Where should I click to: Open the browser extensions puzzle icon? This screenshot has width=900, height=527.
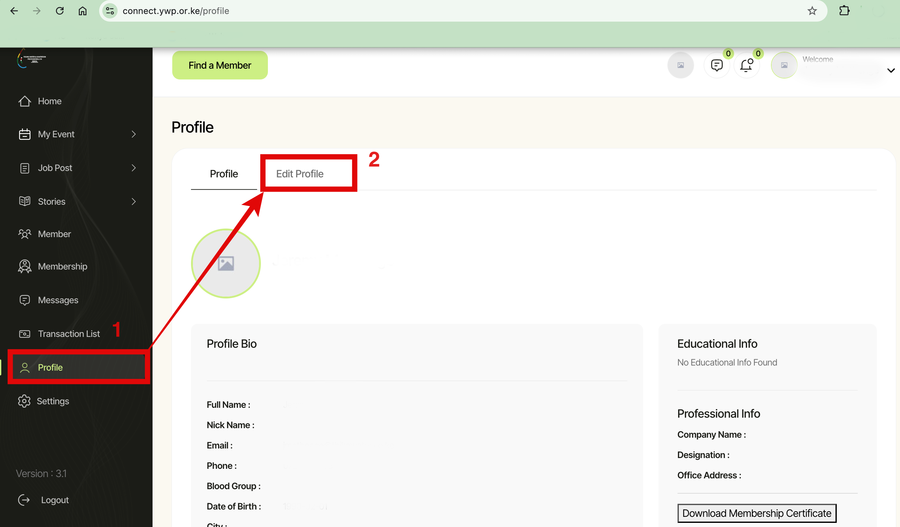click(x=844, y=11)
